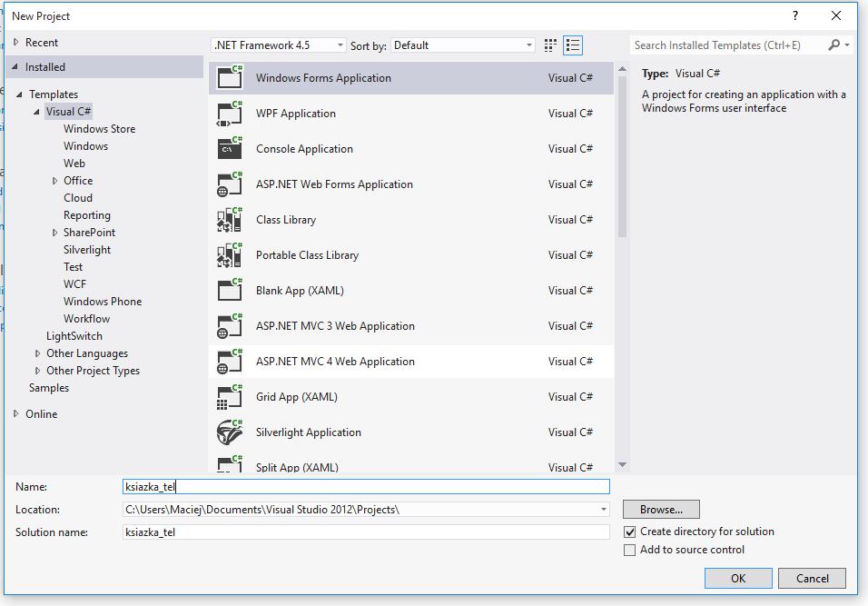
Task: Click the WPF Application template icon
Action: coord(230,113)
